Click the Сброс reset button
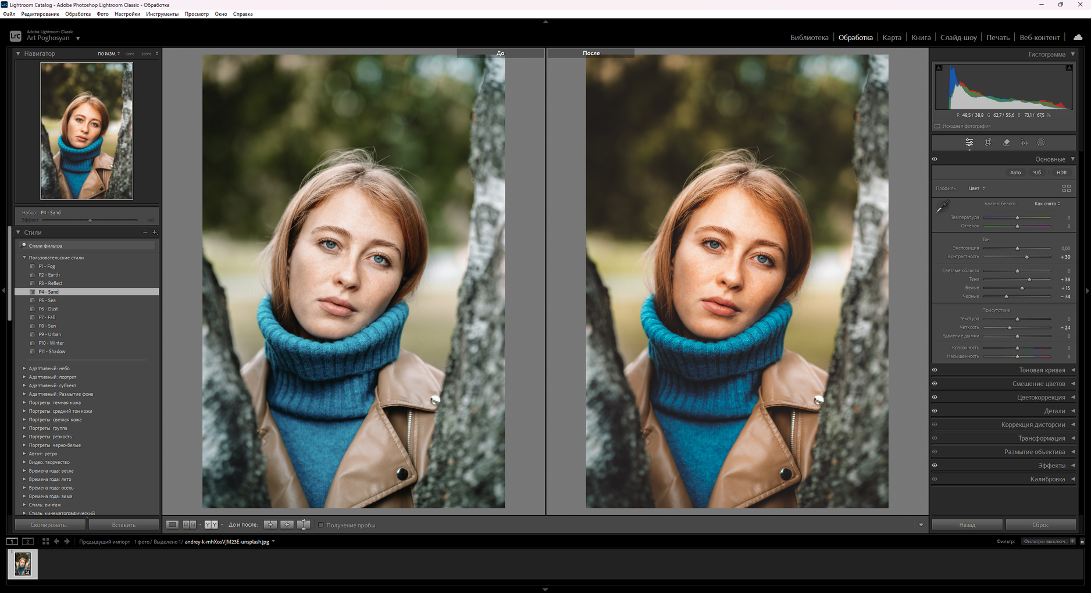 coord(1040,525)
